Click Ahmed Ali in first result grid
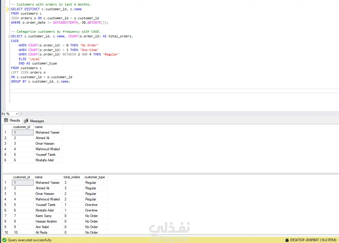 click(x=48, y=138)
